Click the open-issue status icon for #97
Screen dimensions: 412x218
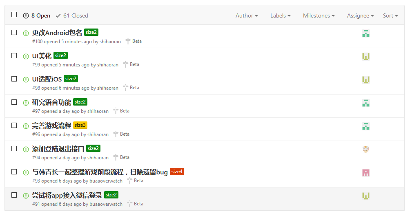(26, 103)
